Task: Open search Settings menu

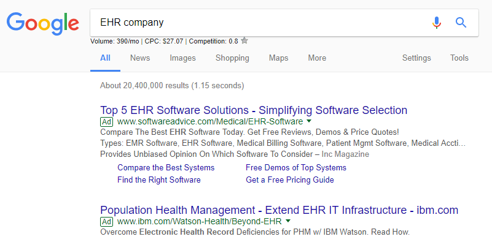Action: point(416,58)
